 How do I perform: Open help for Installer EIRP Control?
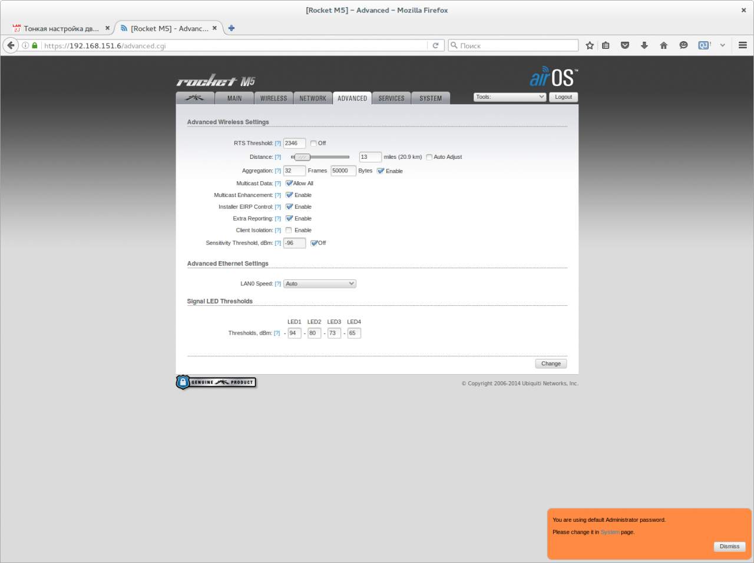tap(278, 207)
